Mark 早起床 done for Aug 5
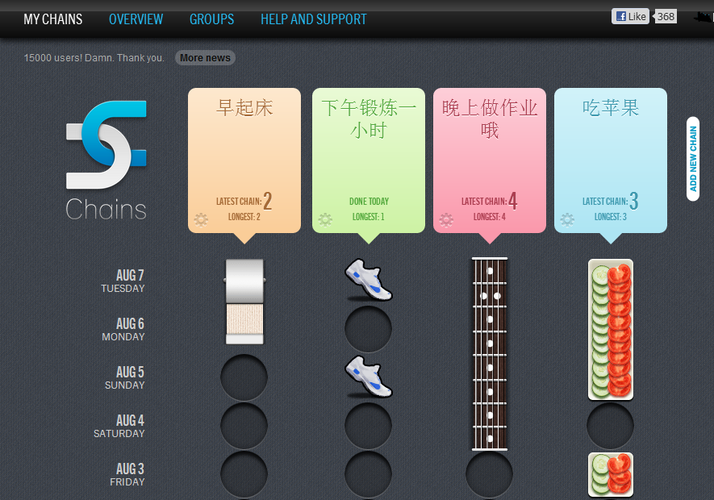714x500 pixels. pos(244,377)
